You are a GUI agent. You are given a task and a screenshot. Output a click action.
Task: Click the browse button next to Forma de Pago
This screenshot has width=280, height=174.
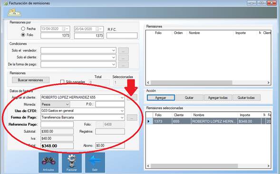(132, 118)
